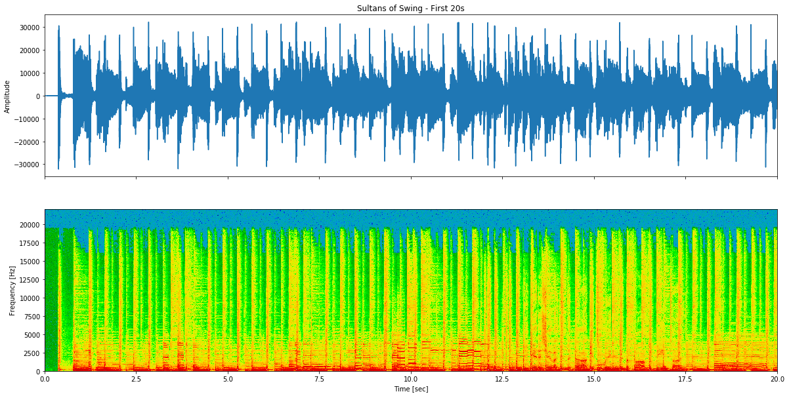
Task: Click the 10000 tick on the Frequency axis
Action: pos(29,298)
